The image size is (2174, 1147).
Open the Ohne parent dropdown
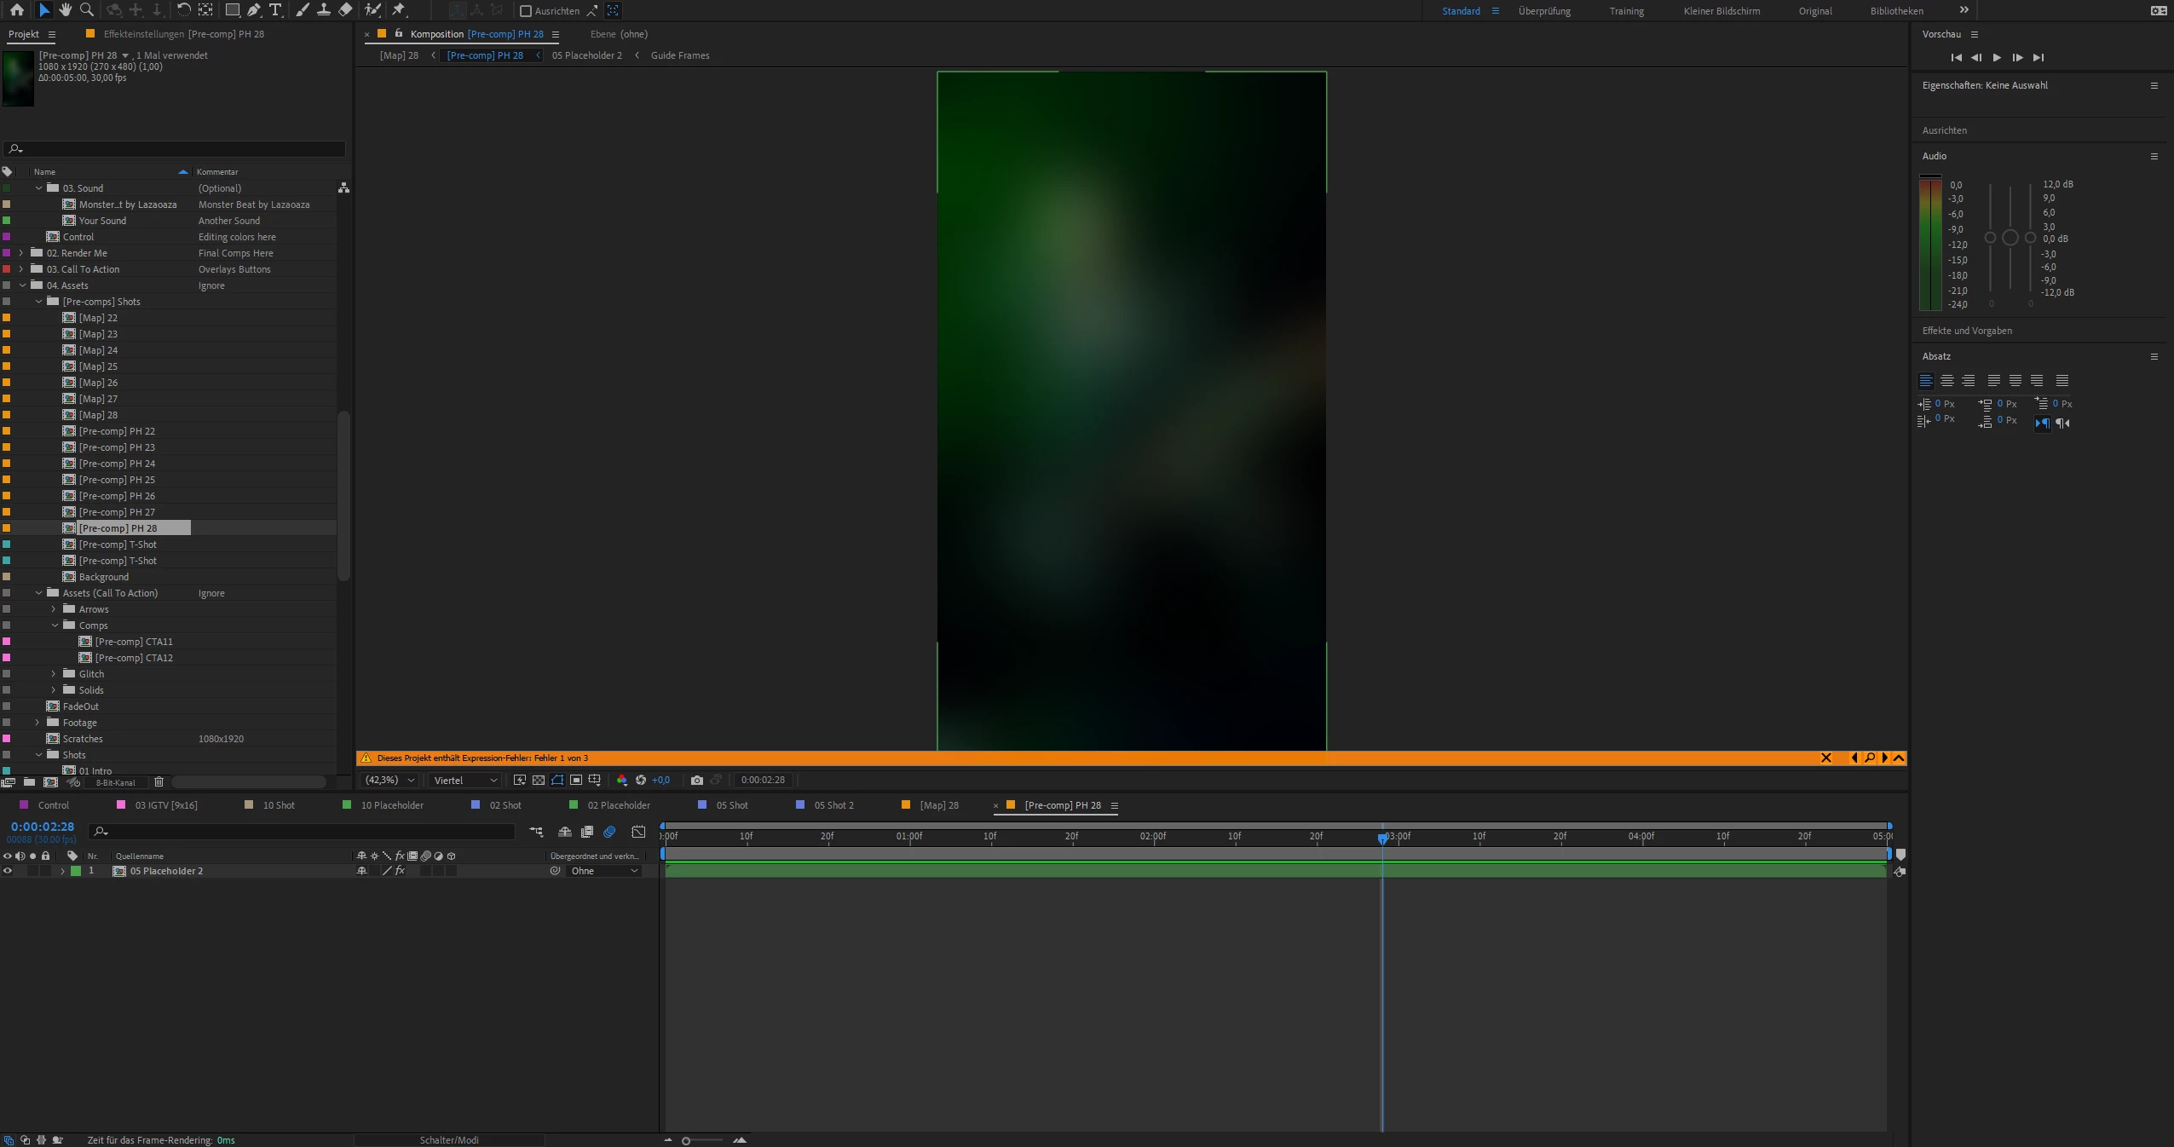[604, 871]
